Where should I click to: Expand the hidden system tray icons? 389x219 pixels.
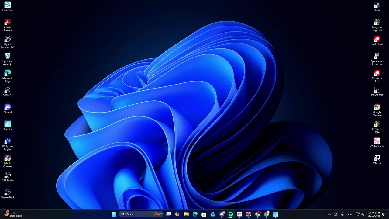(x=329, y=214)
